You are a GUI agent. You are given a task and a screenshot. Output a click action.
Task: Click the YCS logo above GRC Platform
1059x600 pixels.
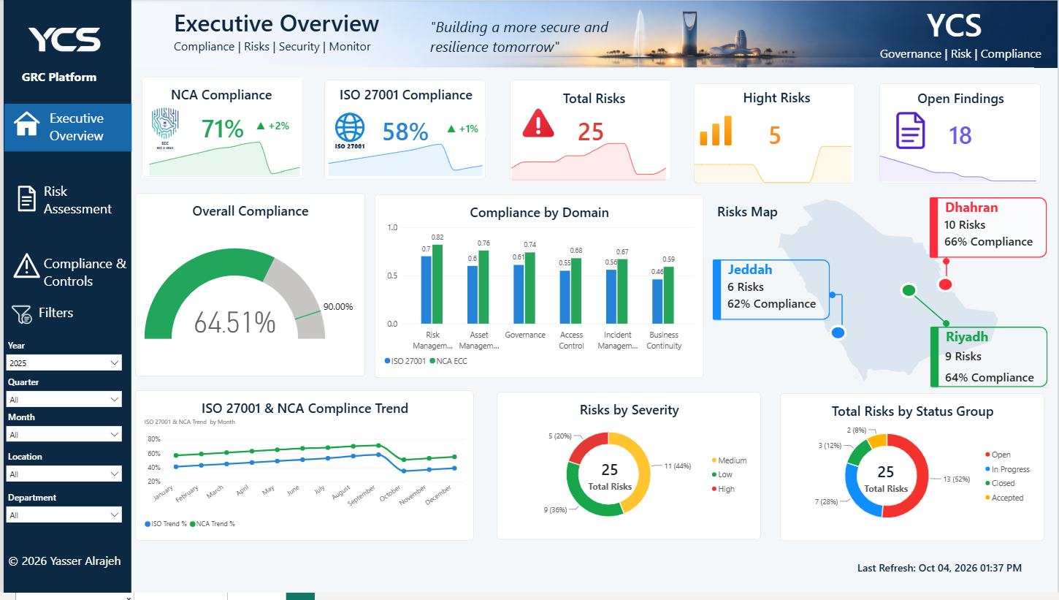tap(64, 39)
